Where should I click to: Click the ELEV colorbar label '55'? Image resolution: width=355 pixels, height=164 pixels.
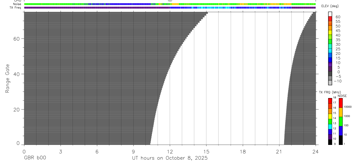(x=338, y=22)
